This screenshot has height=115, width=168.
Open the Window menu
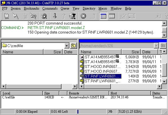pos(116,8)
